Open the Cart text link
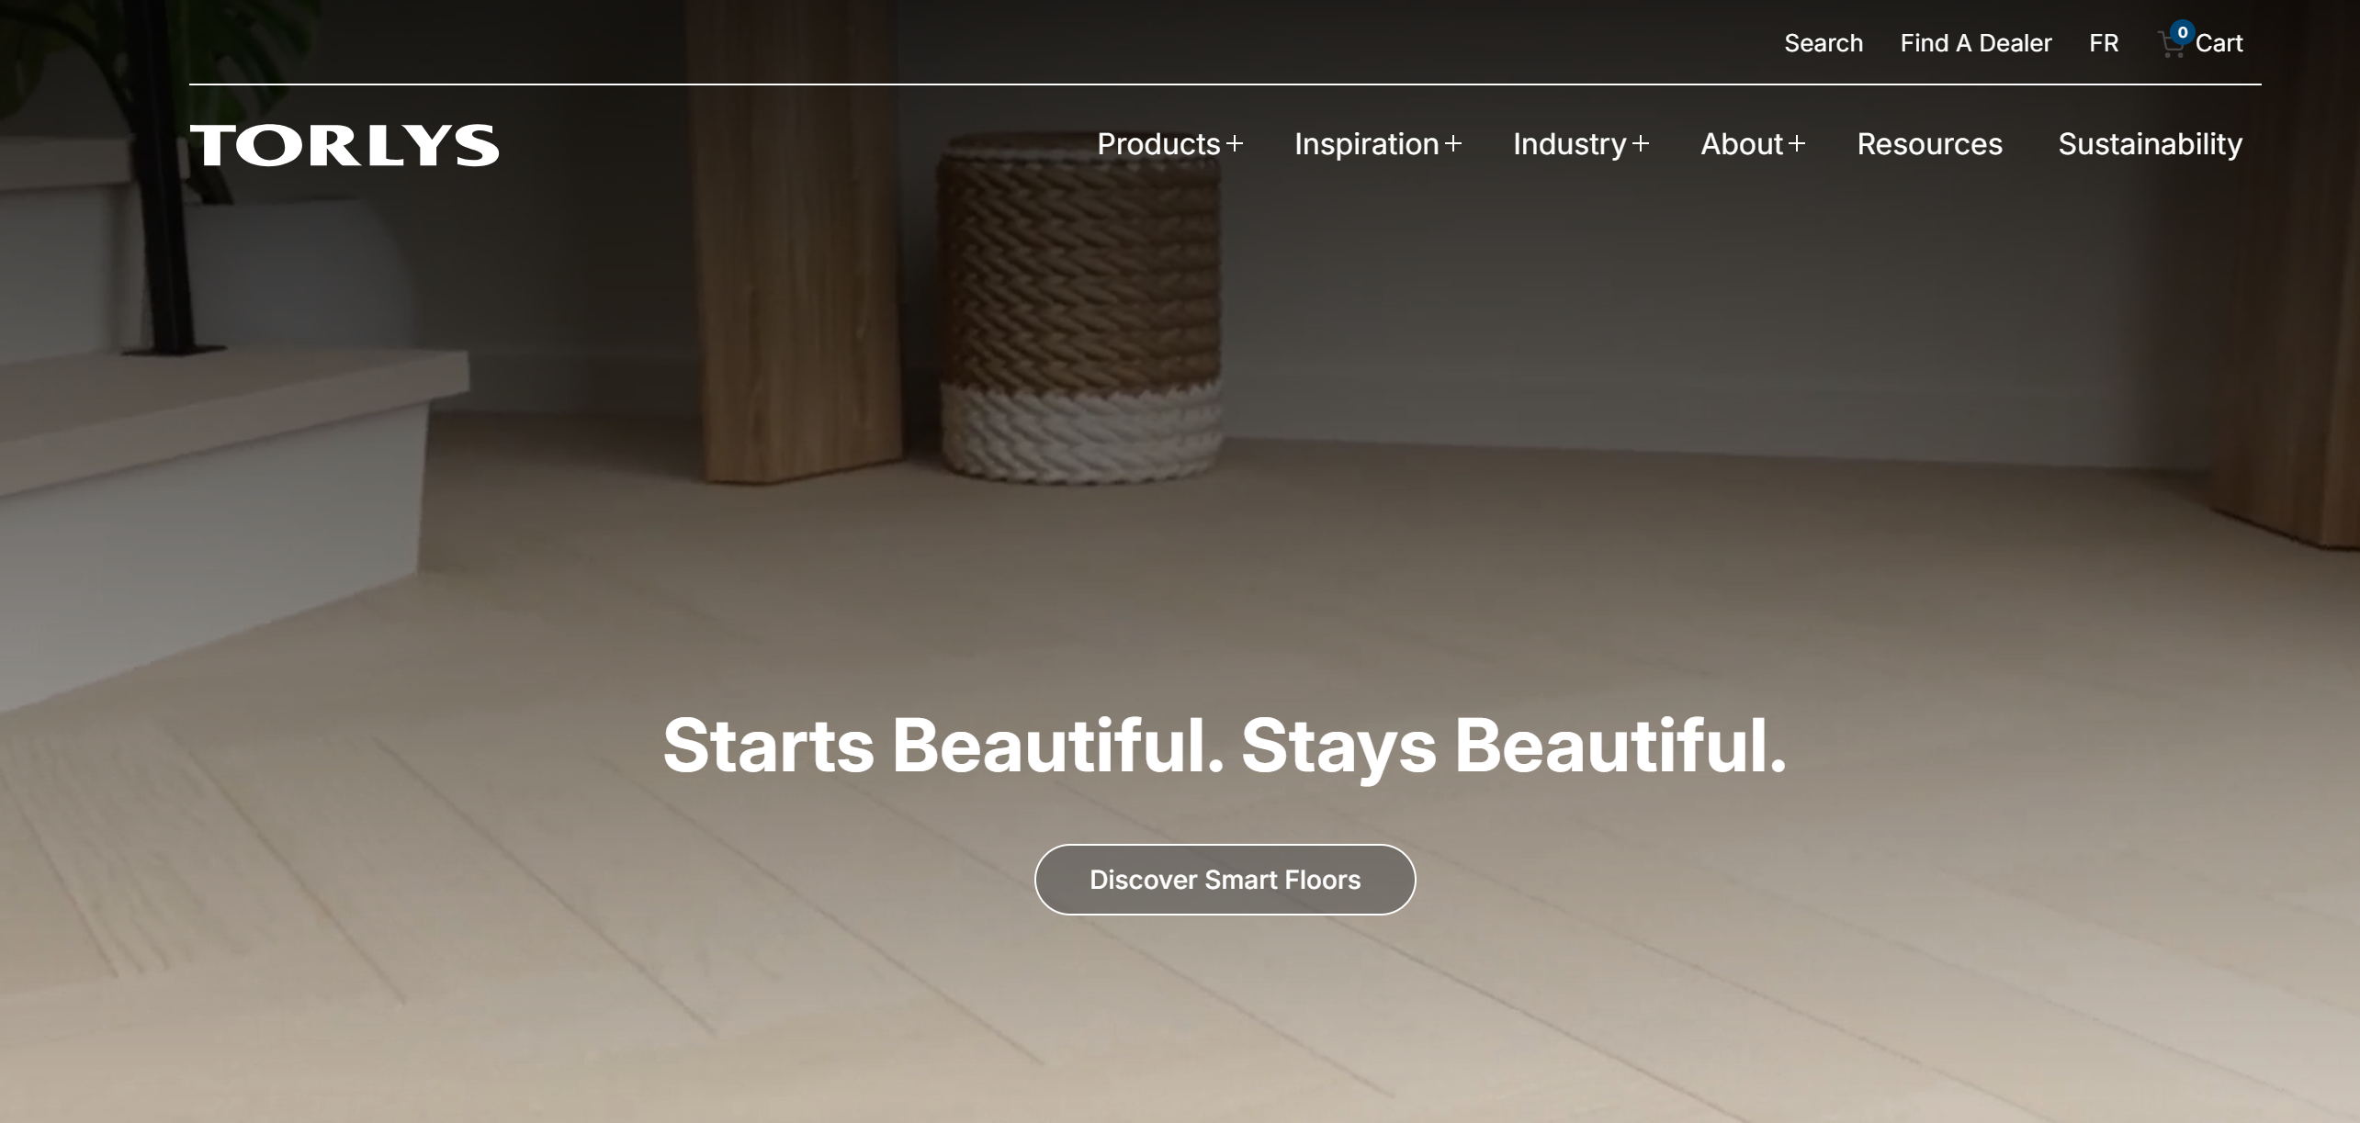The height and width of the screenshot is (1123, 2360). click(2219, 43)
